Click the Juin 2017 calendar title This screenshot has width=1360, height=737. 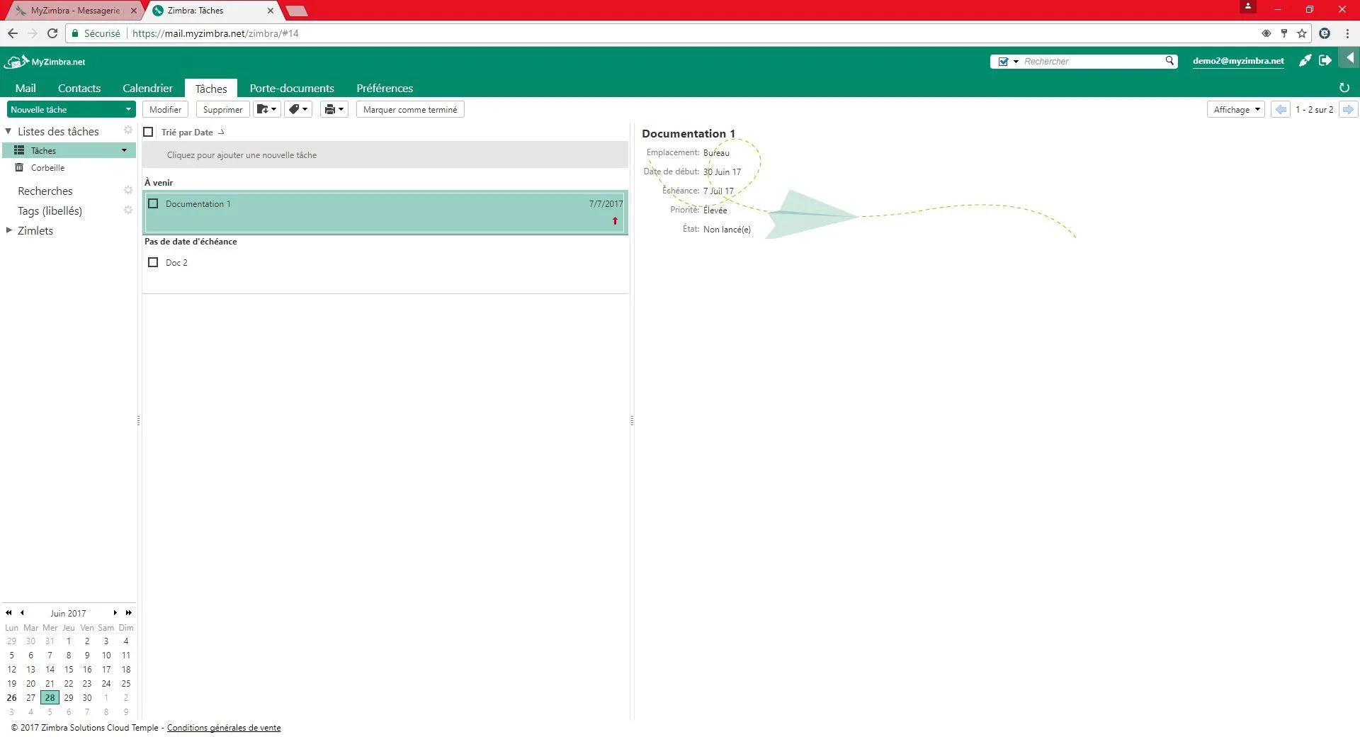(68, 613)
